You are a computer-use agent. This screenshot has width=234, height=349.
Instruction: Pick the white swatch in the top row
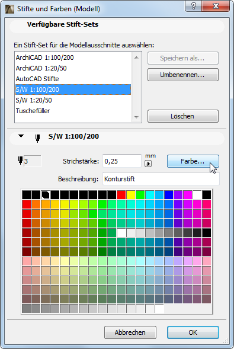pyautogui.click(x=197, y=195)
